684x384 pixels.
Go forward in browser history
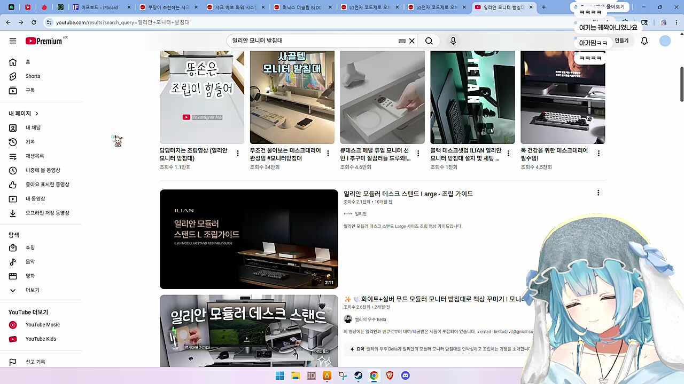click(x=21, y=22)
